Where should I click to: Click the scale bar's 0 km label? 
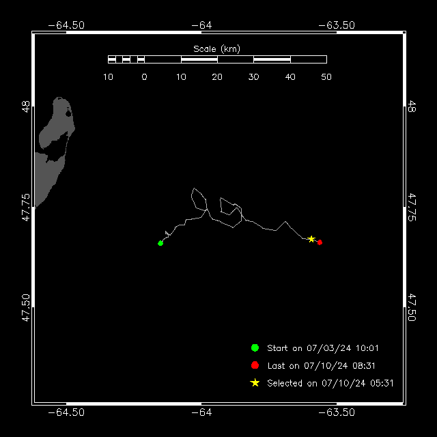(x=144, y=77)
